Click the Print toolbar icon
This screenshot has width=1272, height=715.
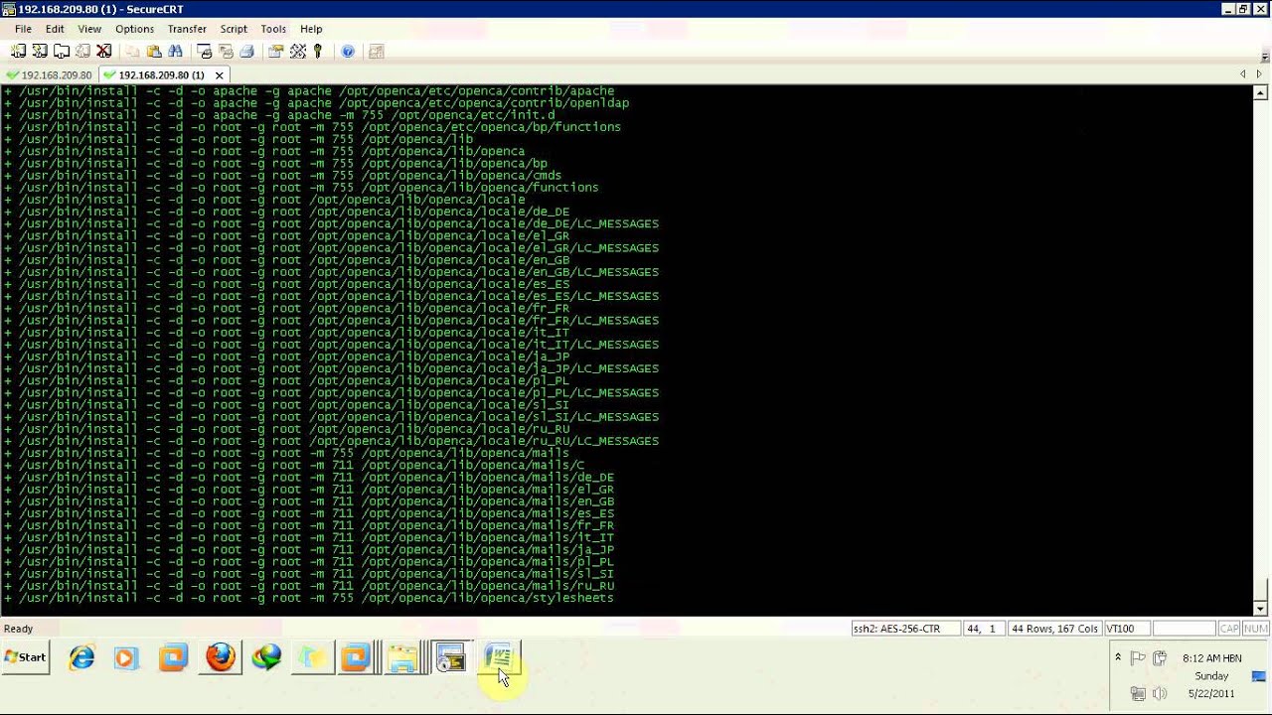point(247,51)
